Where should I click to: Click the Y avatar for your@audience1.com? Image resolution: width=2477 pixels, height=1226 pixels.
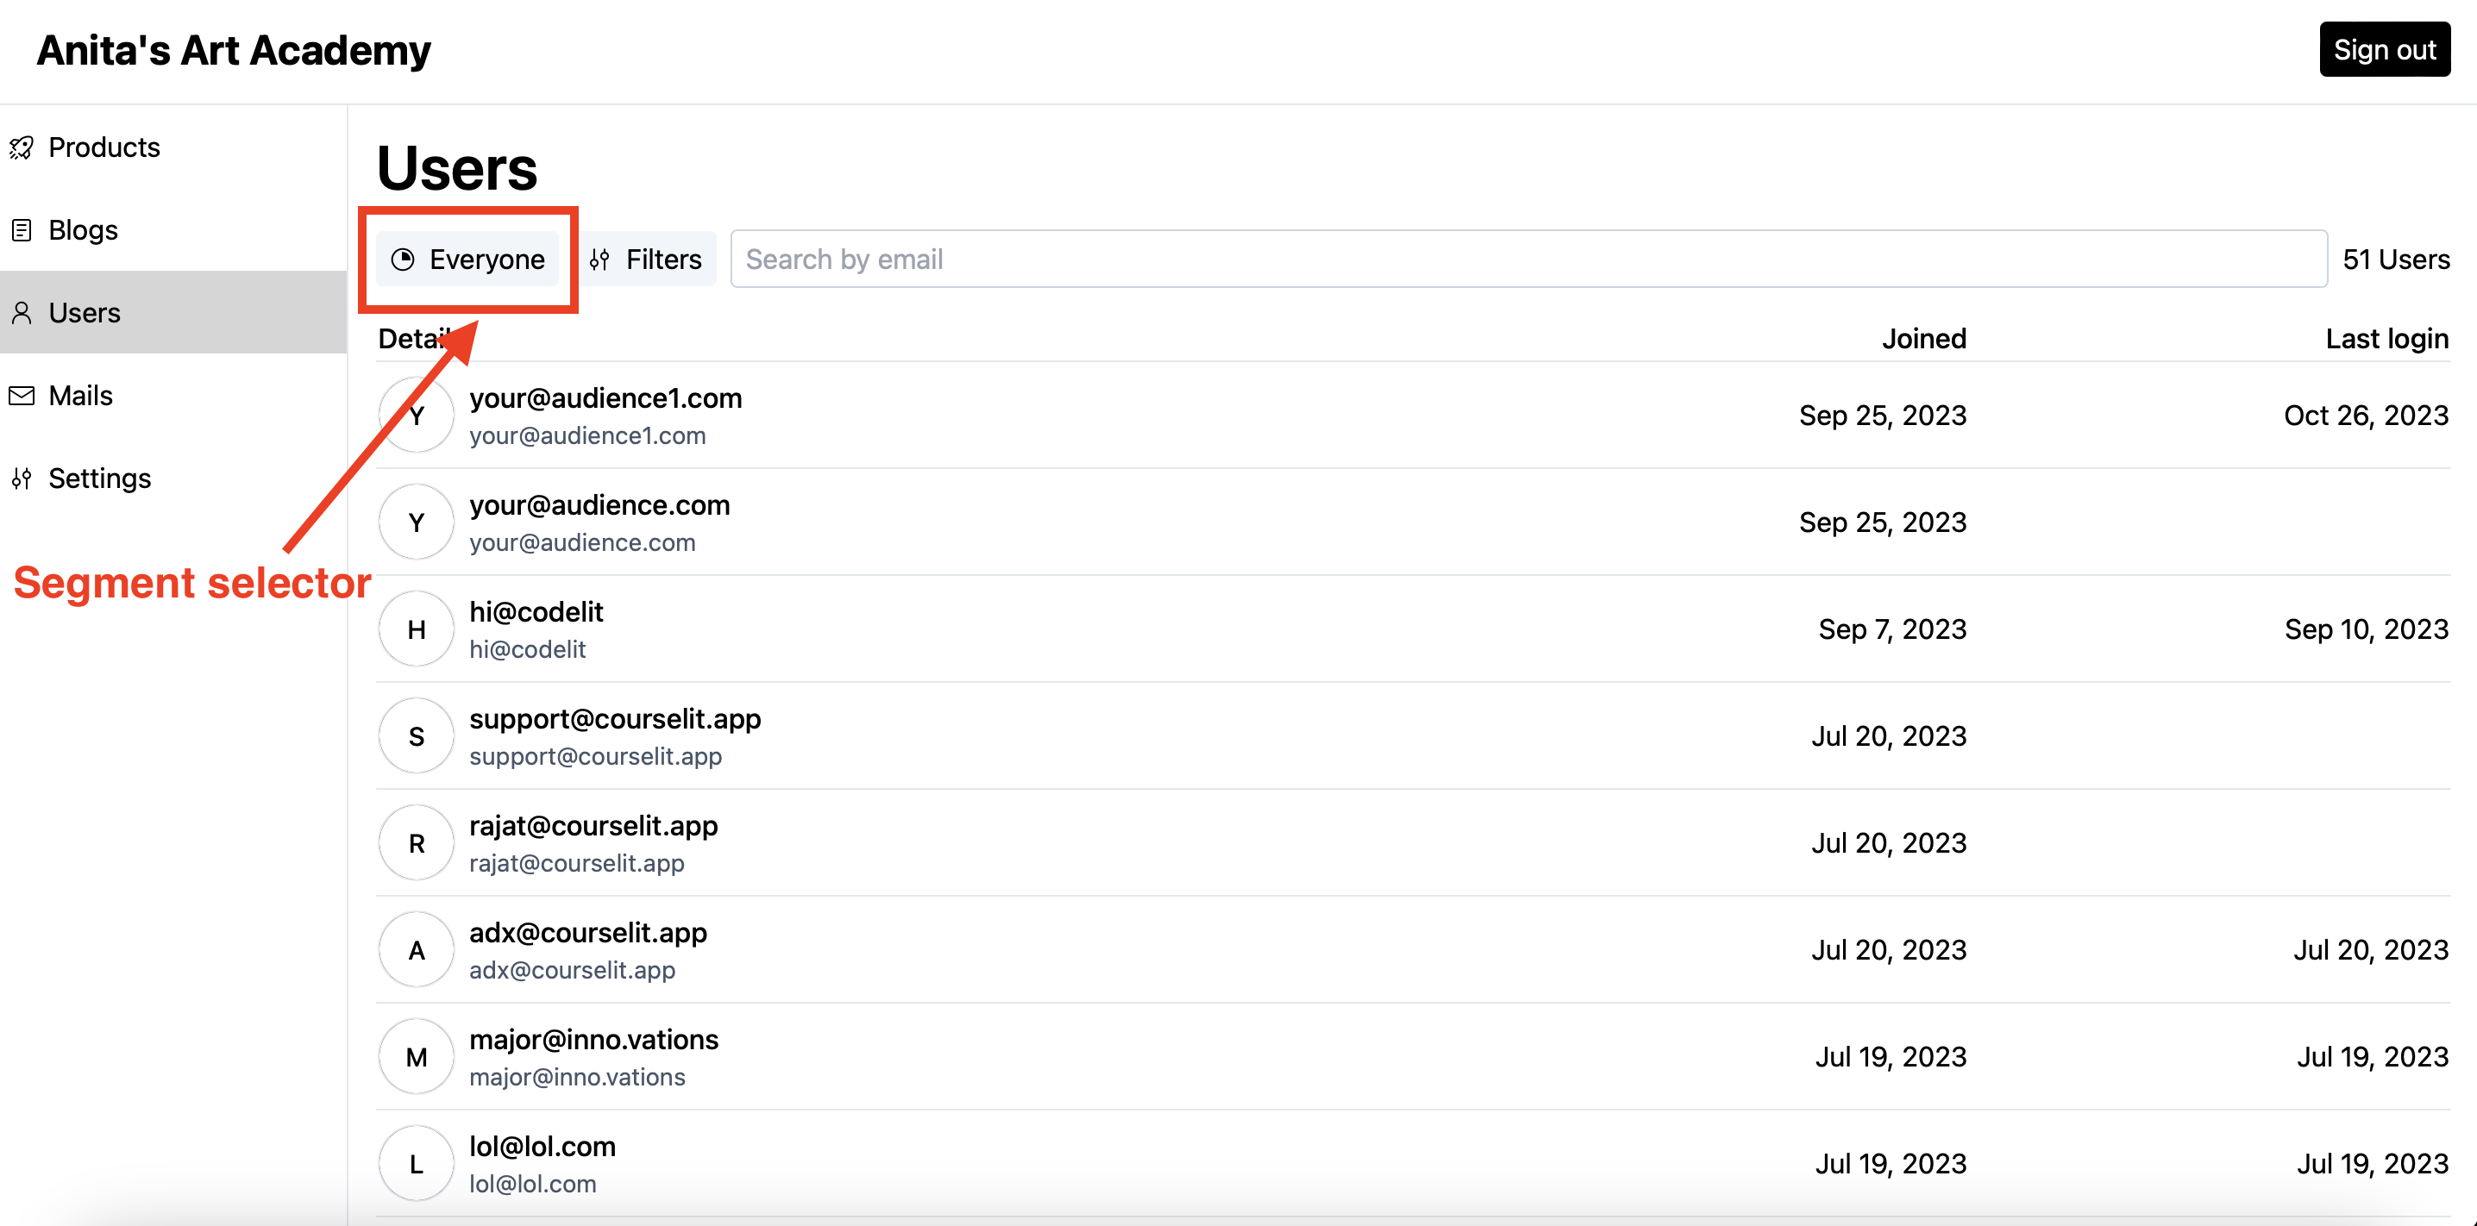tap(416, 415)
